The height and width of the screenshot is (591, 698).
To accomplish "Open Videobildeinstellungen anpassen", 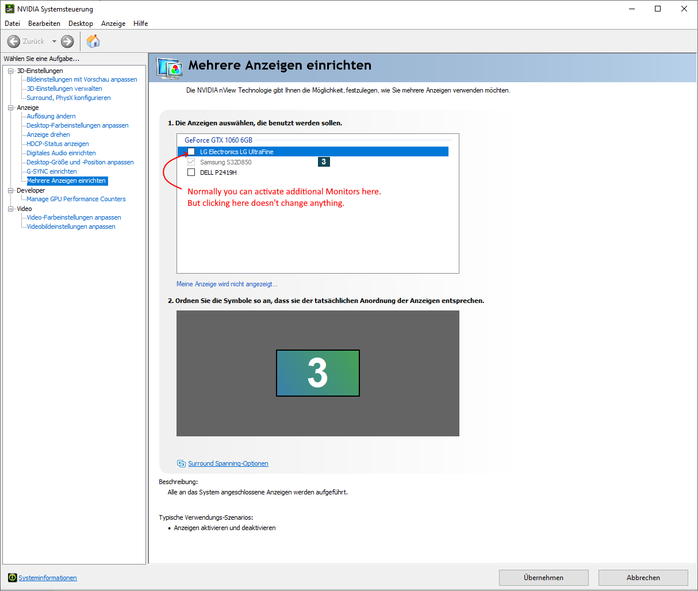I will (x=71, y=227).
